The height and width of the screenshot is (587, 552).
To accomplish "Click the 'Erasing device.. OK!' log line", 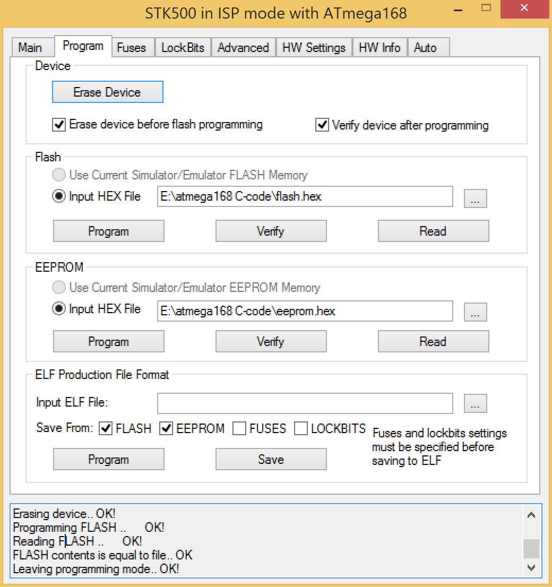I will (64, 514).
